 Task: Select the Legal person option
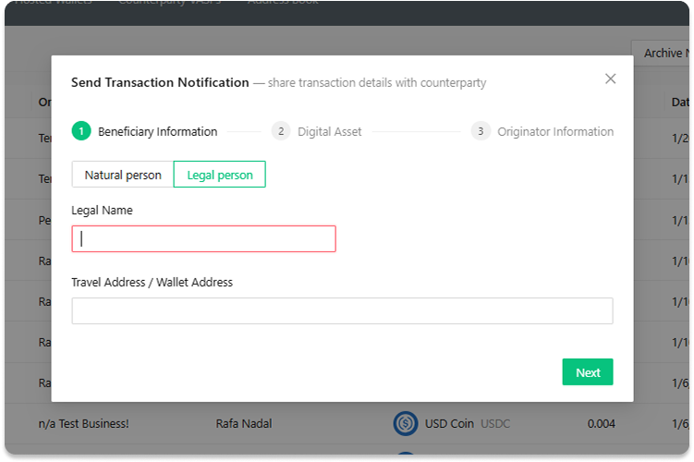(219, 175)
